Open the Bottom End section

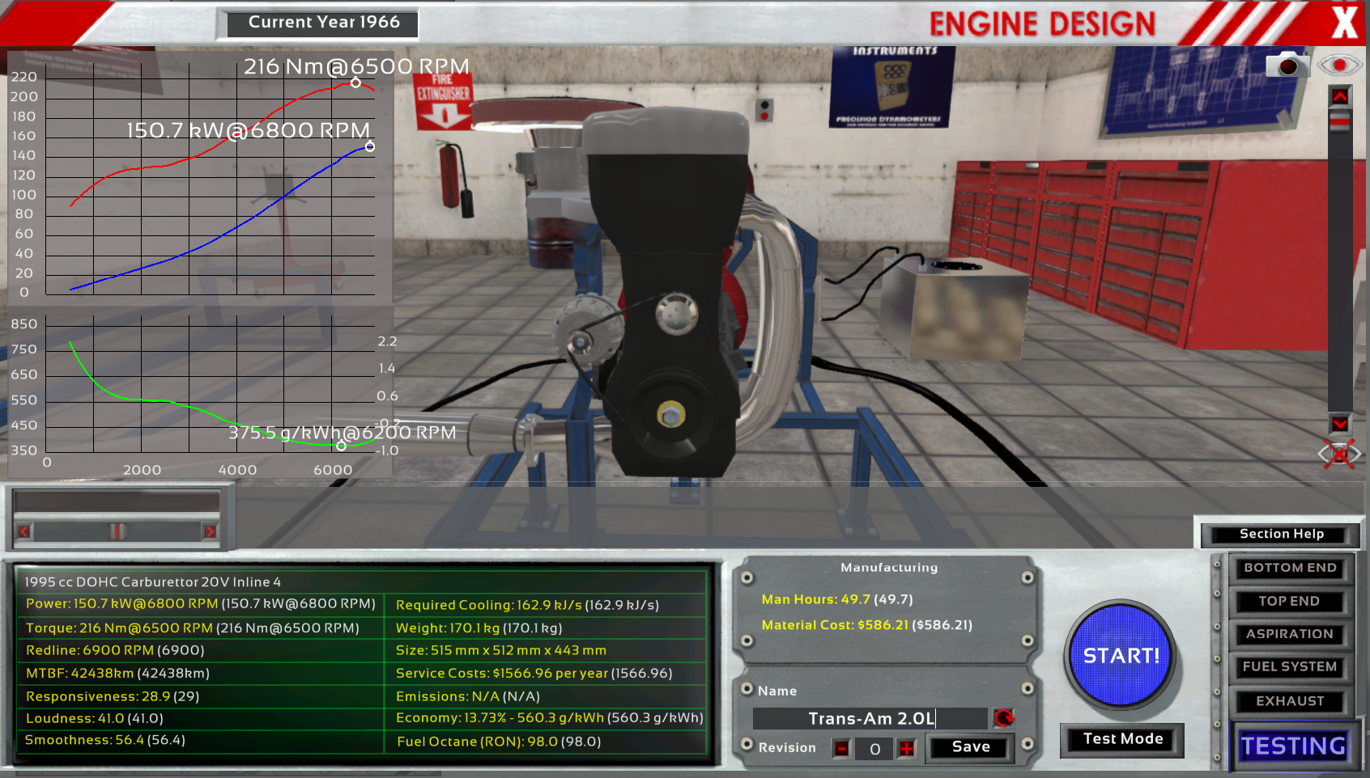tap(1289, 568)
